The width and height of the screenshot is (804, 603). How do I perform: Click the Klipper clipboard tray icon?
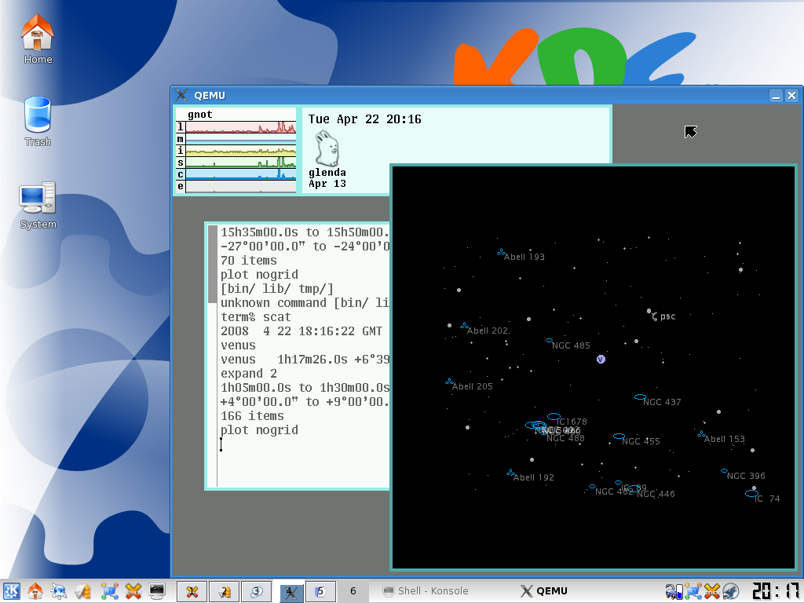[x=674, y=591]
